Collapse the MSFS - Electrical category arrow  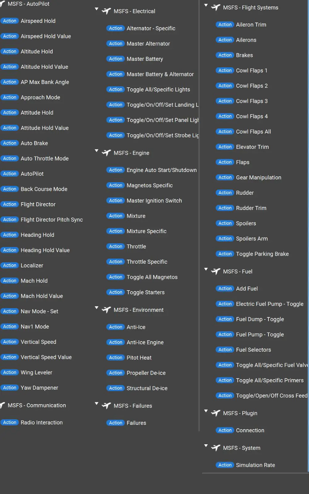coord(96,9)
